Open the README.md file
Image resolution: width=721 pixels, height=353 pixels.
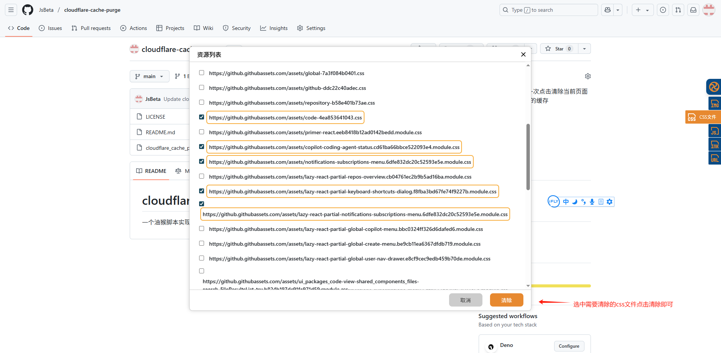(160, 132)
